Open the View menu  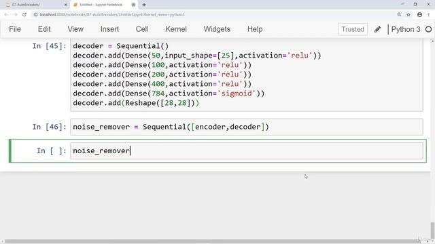[75, 29]
